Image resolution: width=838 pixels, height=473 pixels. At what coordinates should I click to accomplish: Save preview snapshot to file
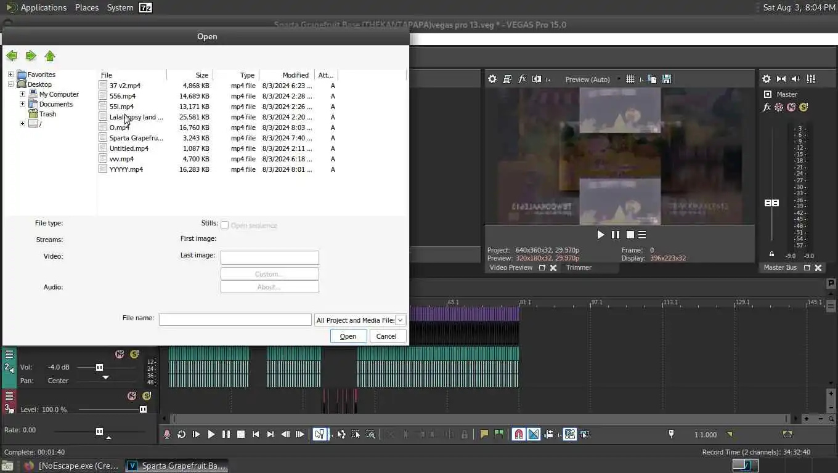666,79
